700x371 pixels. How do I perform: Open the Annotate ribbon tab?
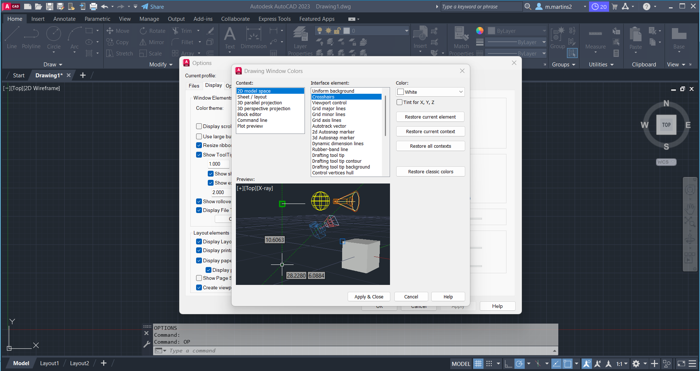[64, 19]
